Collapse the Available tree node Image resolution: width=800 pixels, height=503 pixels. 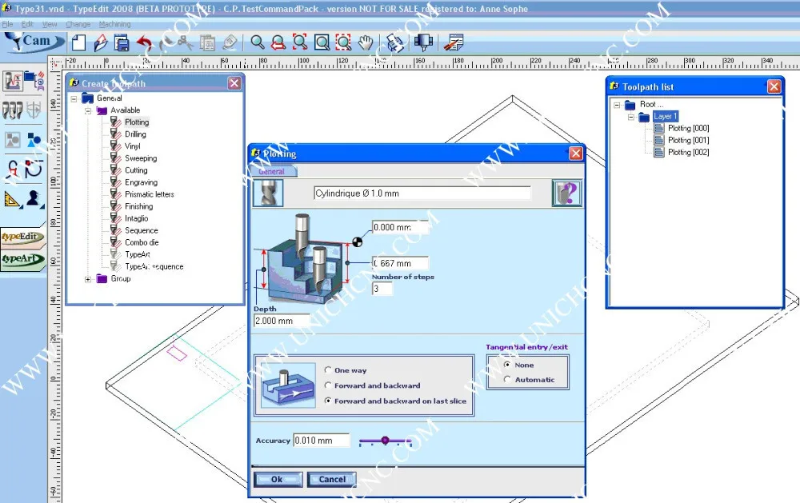(88, 110)
